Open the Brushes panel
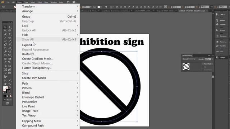This screenshot has width=230, height=129. 221,20
